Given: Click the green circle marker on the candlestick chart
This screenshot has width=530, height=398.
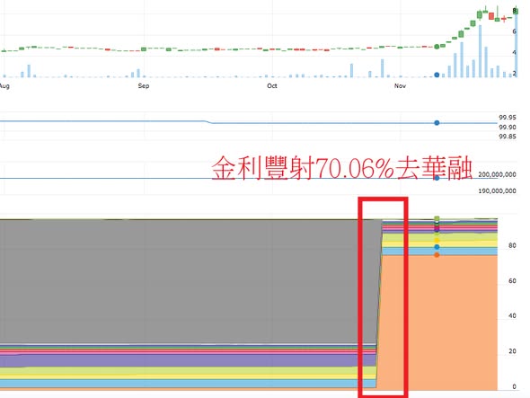Looking at the screenshot, I should 437,47.
